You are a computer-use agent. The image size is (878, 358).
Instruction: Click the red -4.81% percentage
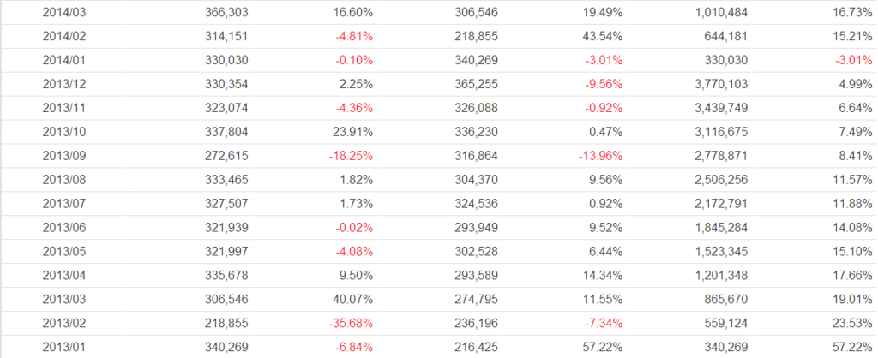click(x=353, y=37)
